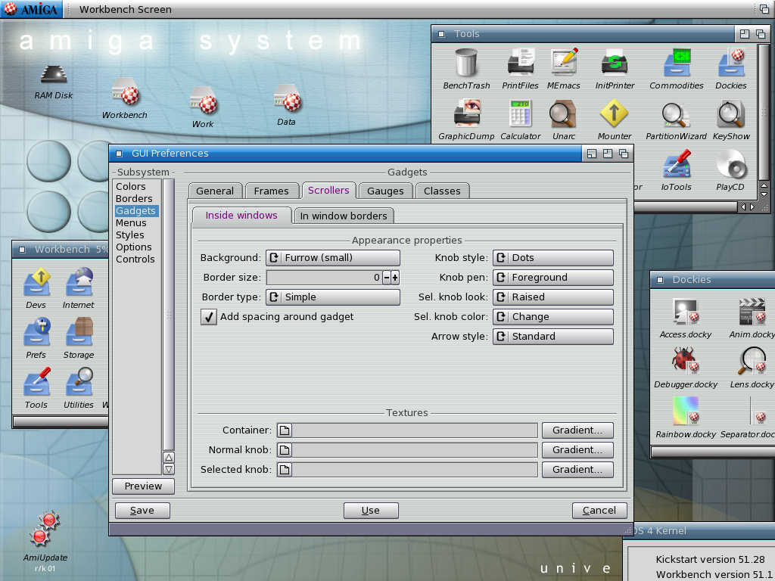Switch to the Gauges tab
Viewport: 775px width, 581px height.
385,191
